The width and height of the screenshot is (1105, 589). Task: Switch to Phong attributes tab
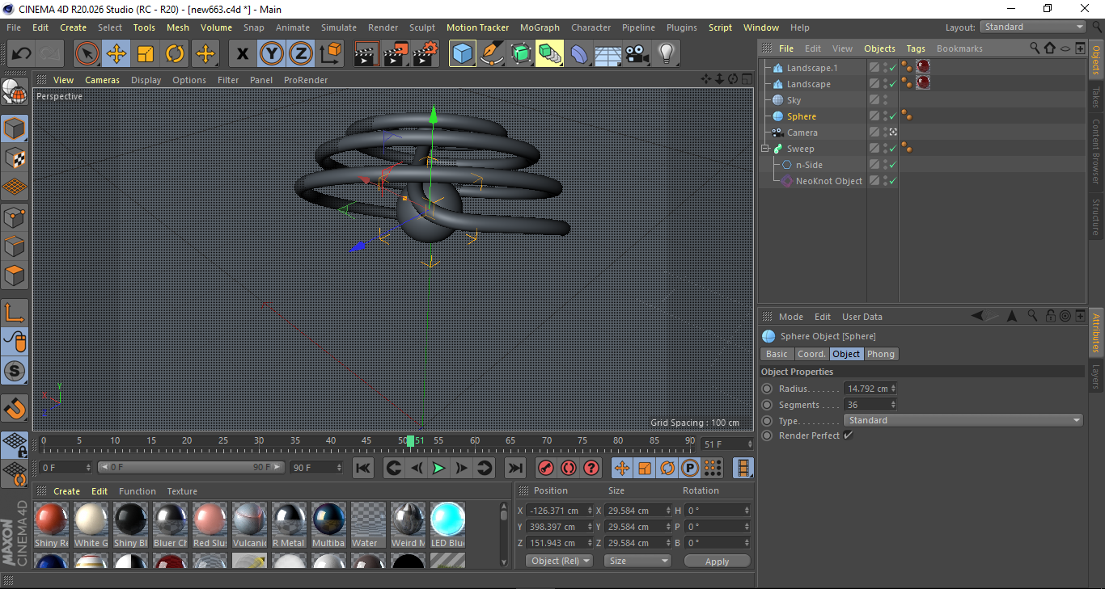[x=881, y=354]
